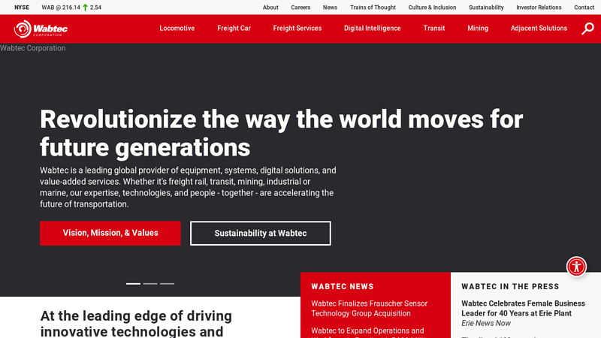This screenshot has width=601, height=338.
Task: Click Vision, Mission, & Values button
Action: tap(110, 233)
